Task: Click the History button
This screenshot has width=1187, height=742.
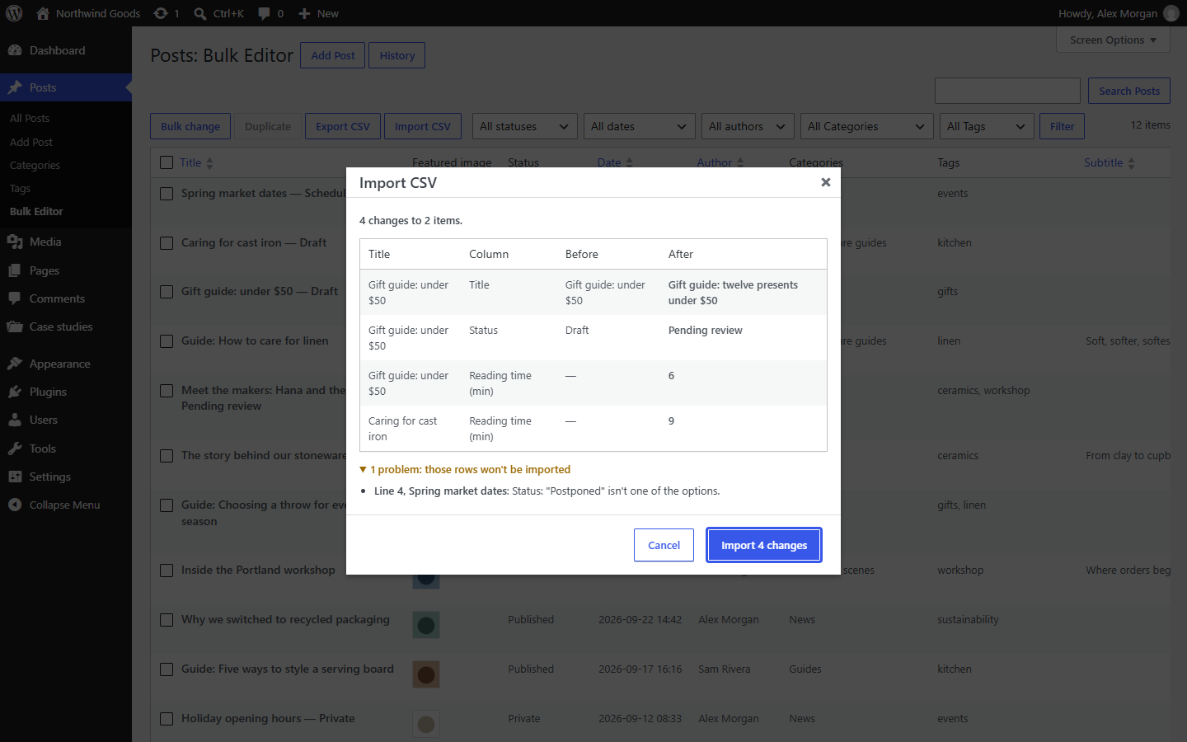Action: 397,55
